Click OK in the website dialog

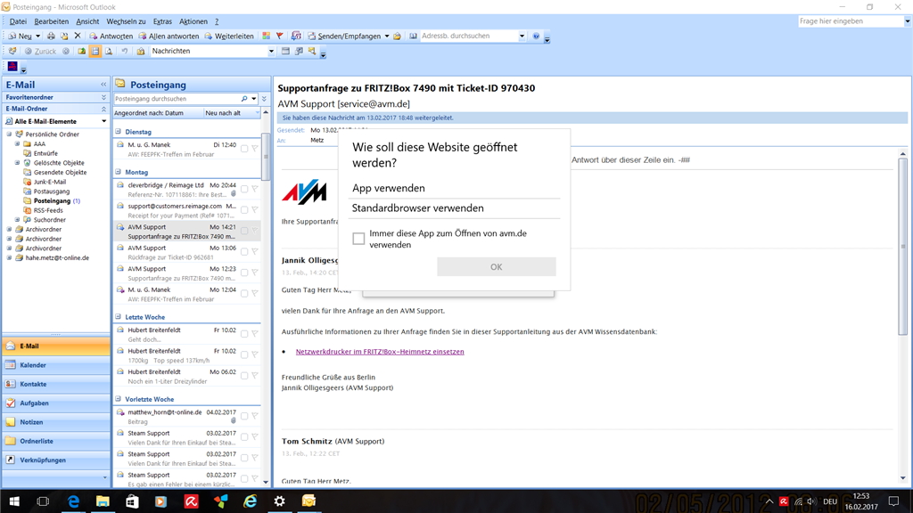coord(496,267)
